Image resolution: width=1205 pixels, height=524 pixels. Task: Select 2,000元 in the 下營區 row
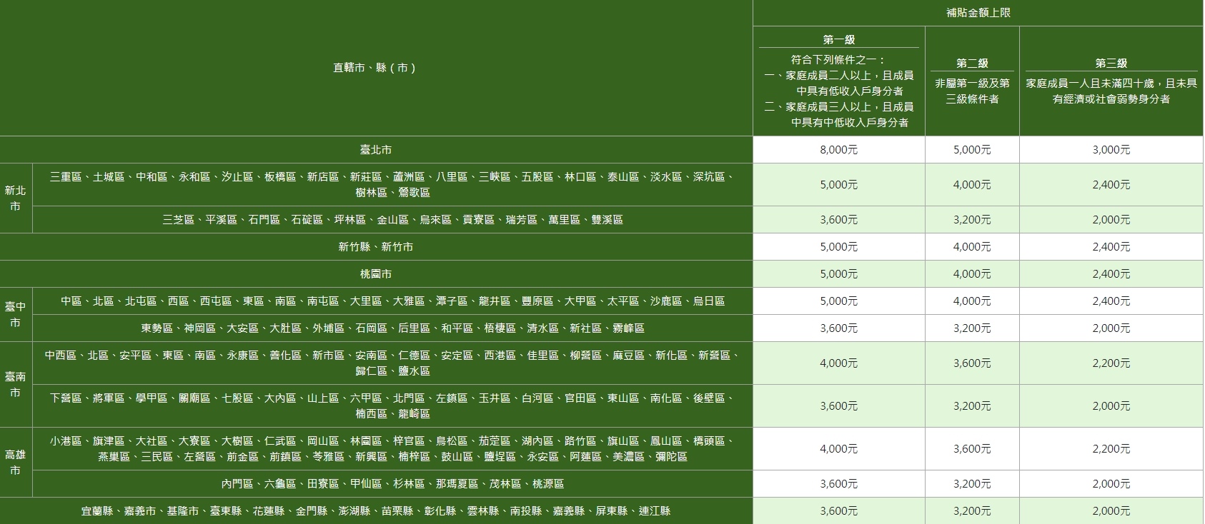click(1111, 406)
